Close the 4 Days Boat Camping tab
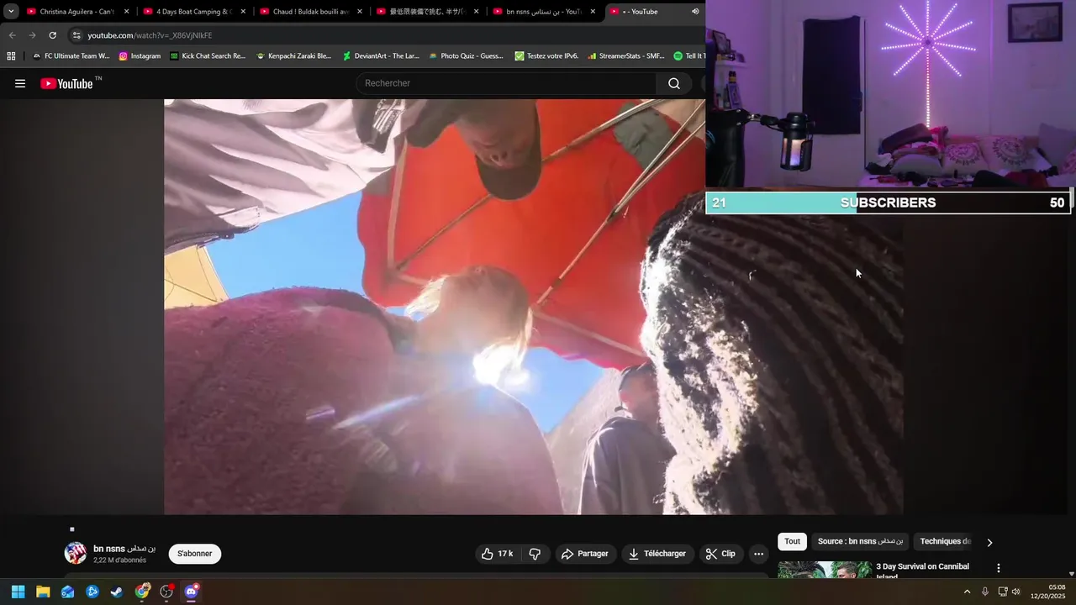 (x=243, y=12)
